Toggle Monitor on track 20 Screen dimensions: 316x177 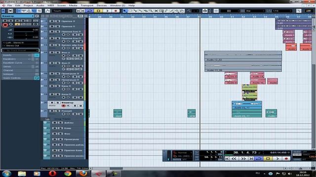coord(68,106)
